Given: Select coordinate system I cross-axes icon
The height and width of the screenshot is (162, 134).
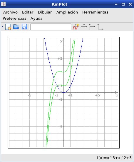Looking at the screenshot, I should pyautogui.click(x=84, y=27).
